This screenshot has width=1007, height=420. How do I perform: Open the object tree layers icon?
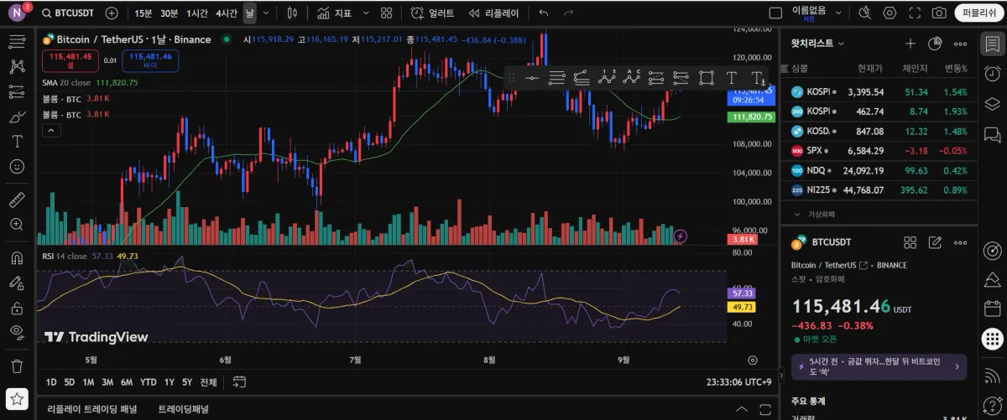click(992, 104)
